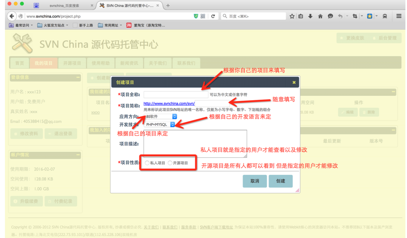407x238 pixels.
Task: Click the 取消 button in dialog
Action: point(255,181)
